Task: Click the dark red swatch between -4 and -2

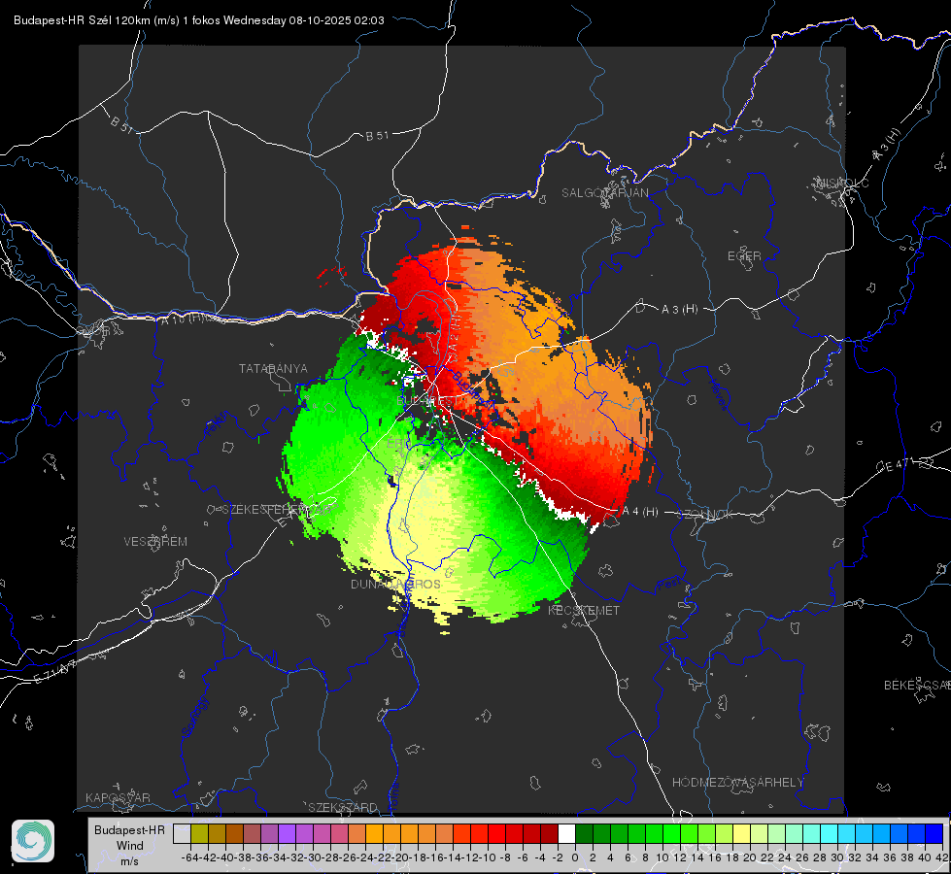Action: (549, 833)
